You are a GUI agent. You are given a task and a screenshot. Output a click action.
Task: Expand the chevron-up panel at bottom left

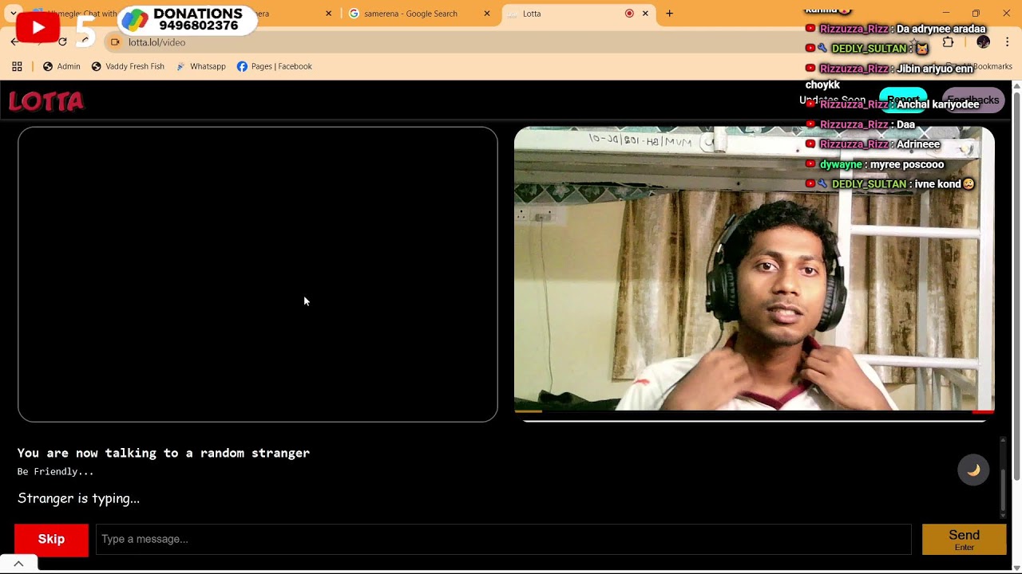click(18, 564)
